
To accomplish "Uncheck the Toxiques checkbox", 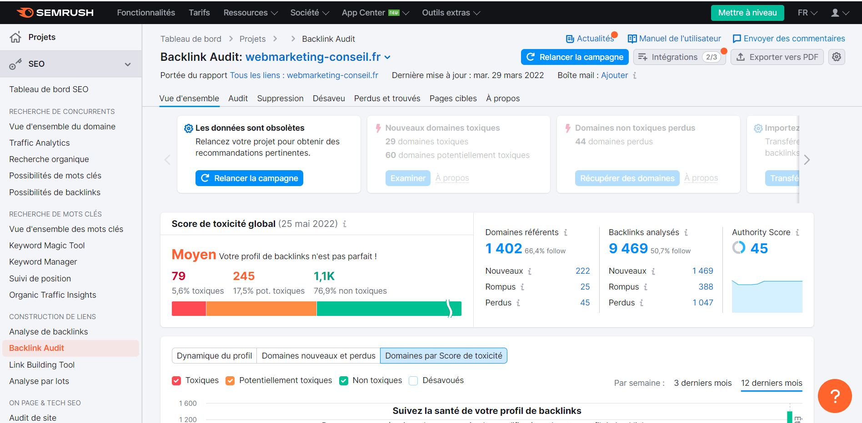I will 176,381.
